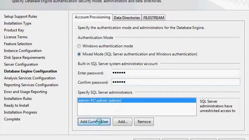Click the Add Current User button
Screen dimensions: 249x140
pos(94,122)
